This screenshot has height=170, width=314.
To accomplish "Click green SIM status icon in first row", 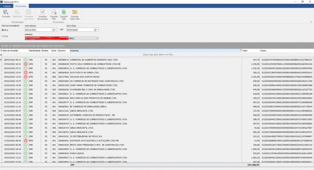I will coord(26,60).
